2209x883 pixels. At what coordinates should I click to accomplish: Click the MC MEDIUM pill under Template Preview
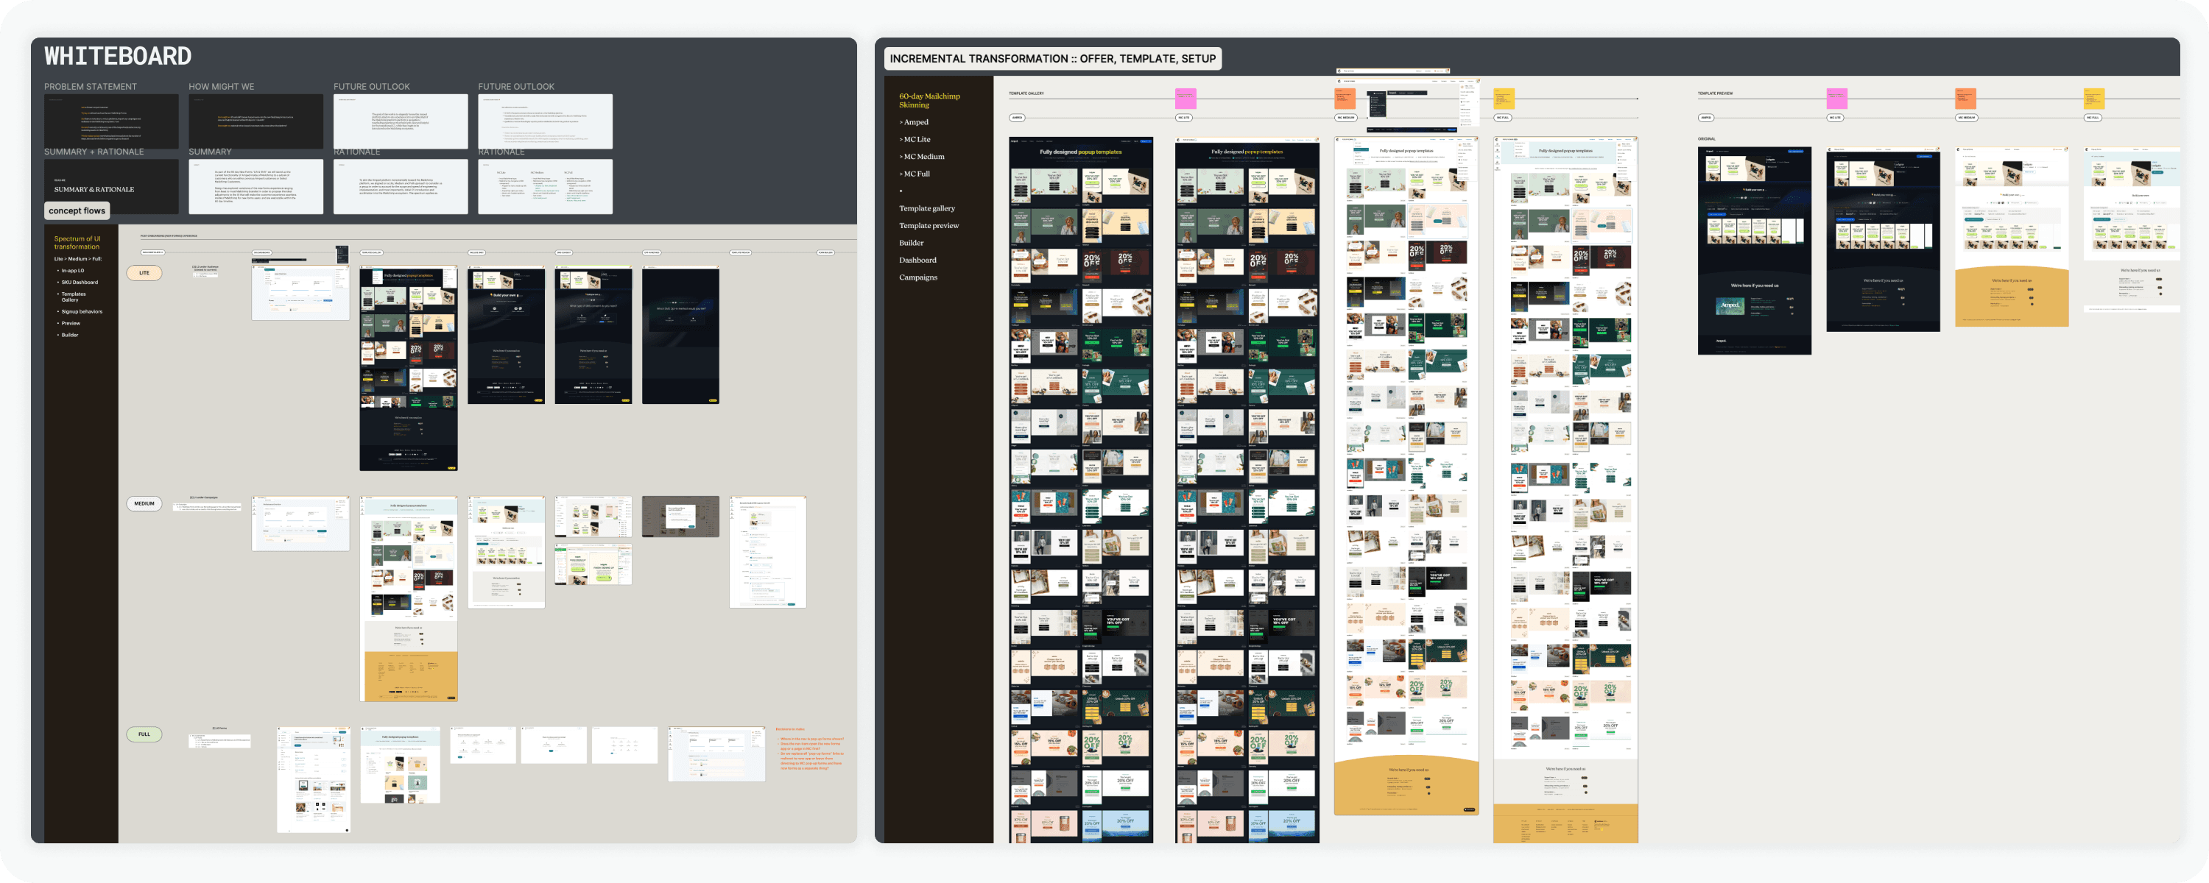click(1966, 118)
